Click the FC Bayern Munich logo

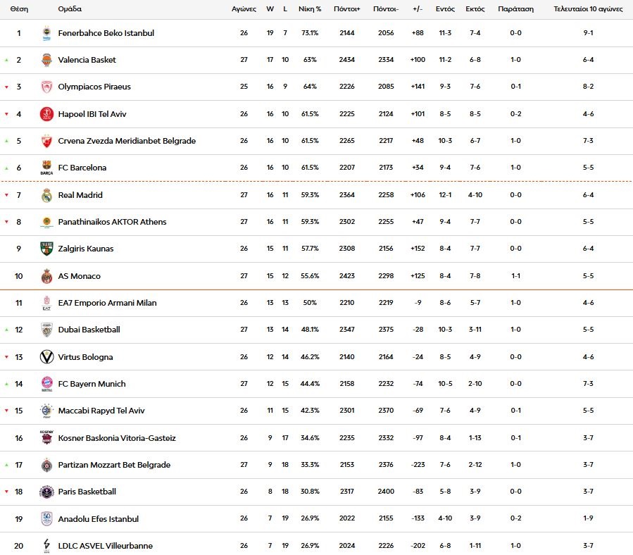click(x=46, y=384)
